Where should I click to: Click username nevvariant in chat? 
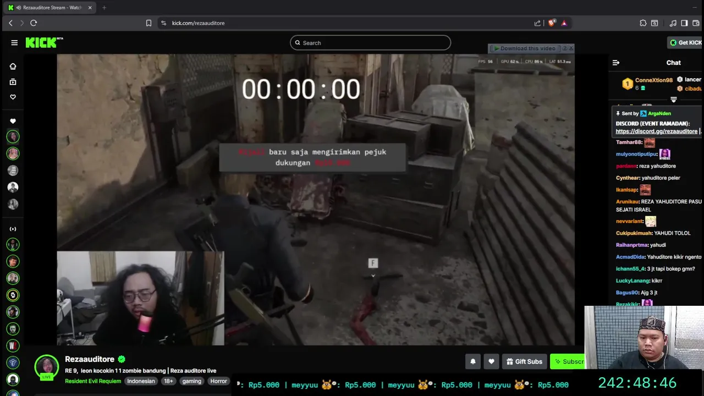click(629, 221)
